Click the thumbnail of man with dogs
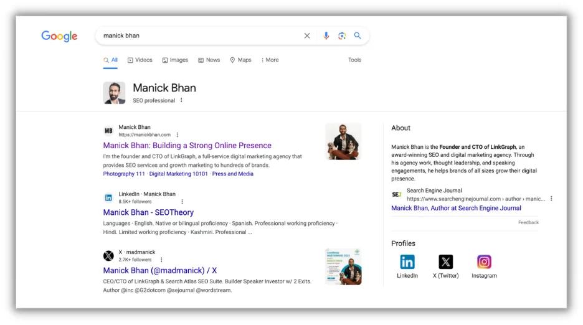583x325 pixels. tap(343, 142)
